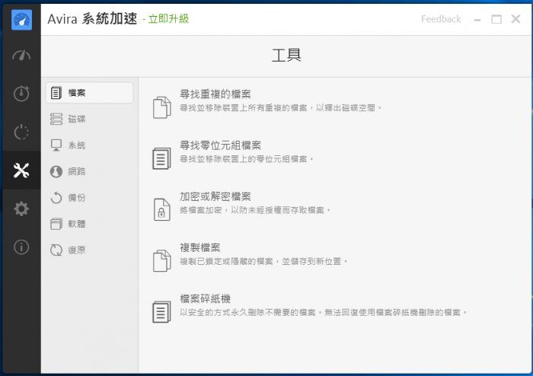
Task: Select the 網路 category tab
Action: (x=90, y=171)
